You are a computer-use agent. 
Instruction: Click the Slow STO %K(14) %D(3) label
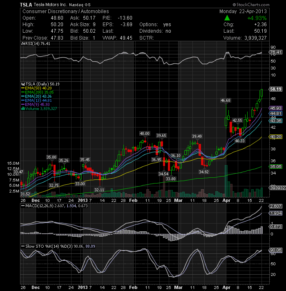pyautogui.click(x=49, y=246)
